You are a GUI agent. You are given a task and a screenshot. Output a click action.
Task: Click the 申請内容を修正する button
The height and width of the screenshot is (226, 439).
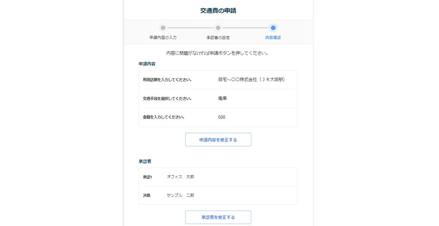click(218, 140)
